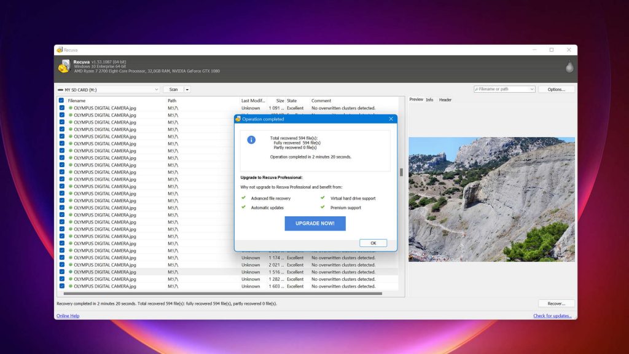Open the Filename or path search dropdown
629x354 pixels.
pos(532,89)
